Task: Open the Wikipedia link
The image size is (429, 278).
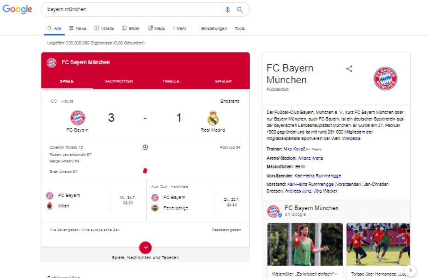Action: point(351,139)
